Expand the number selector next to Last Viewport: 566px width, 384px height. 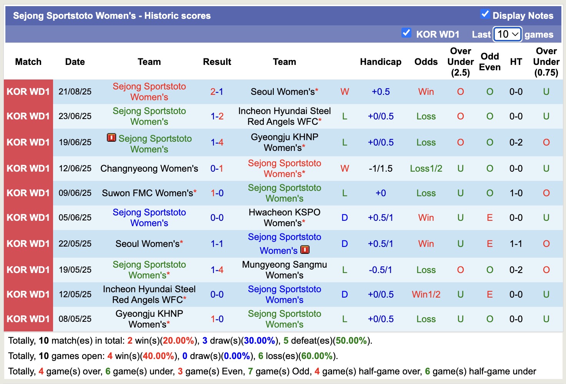(507, 34)
